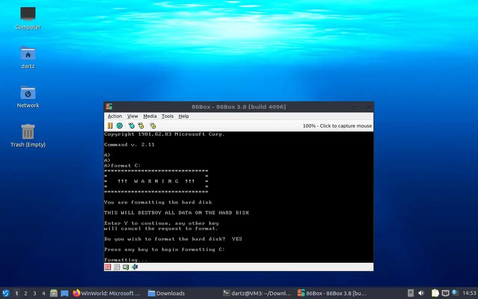Click the update notifier tray icon

[x=455, y=293]
